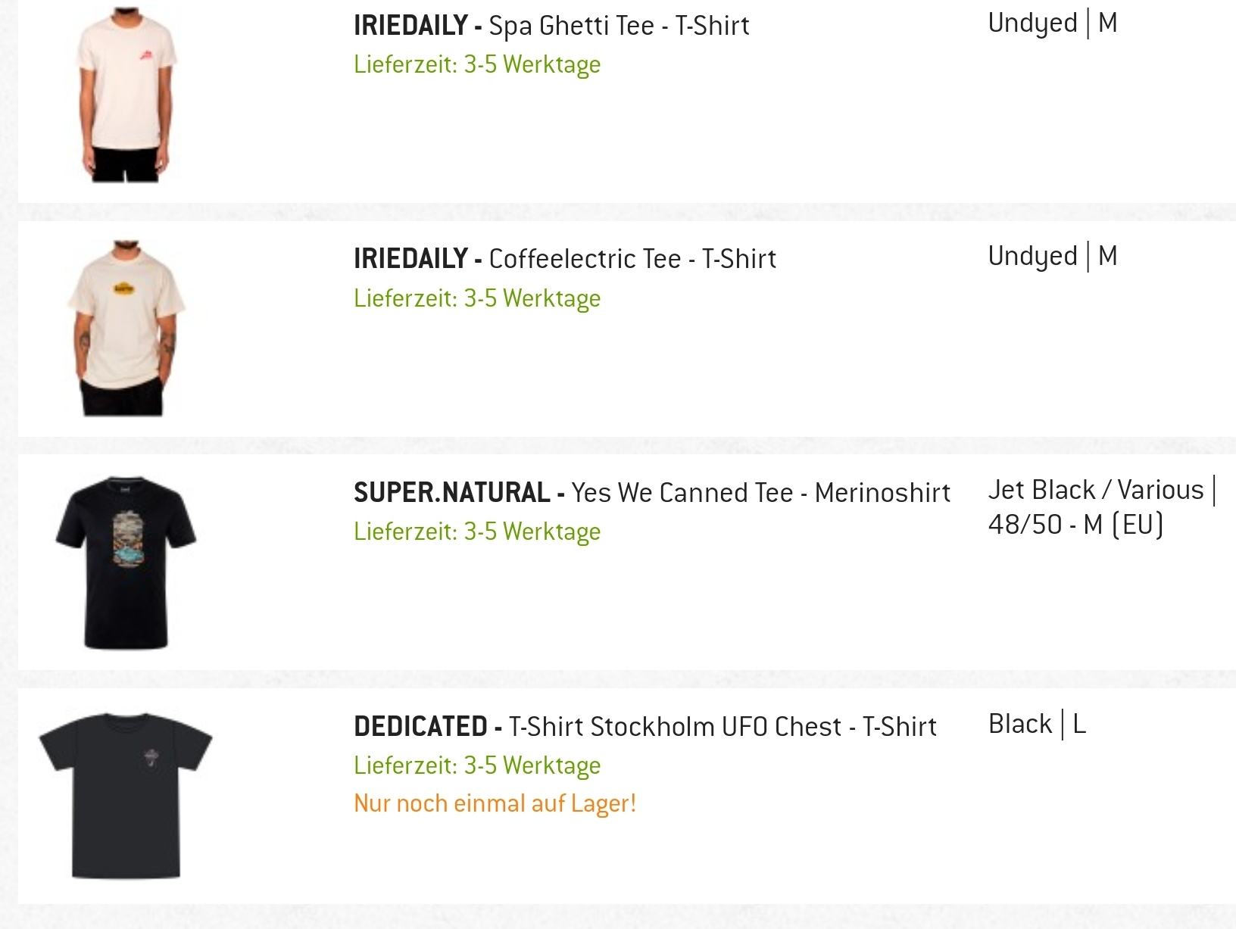Click the Lieferzeit text under Stockholm UFO Chest
The width and height of the screenshot is (1236, 929).
(x=477, y=765)
